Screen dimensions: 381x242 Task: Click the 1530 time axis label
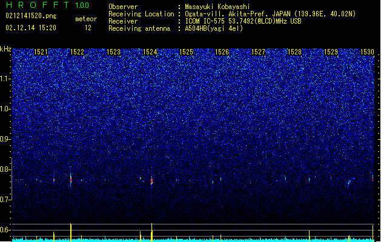coord(367,52)
